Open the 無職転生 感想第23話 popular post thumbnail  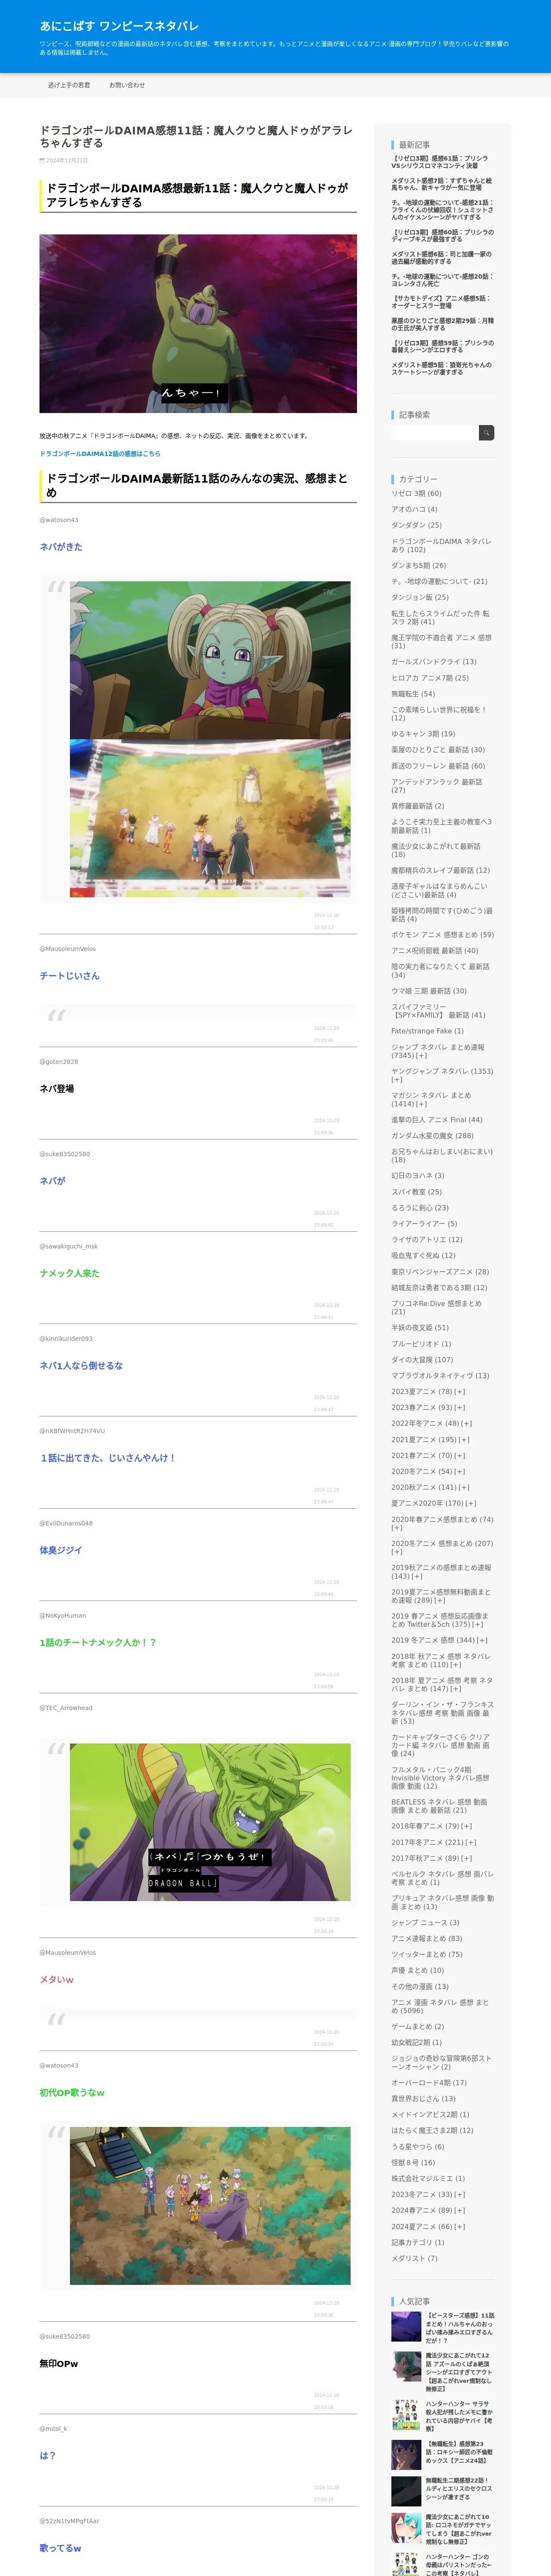point(406,2455)
